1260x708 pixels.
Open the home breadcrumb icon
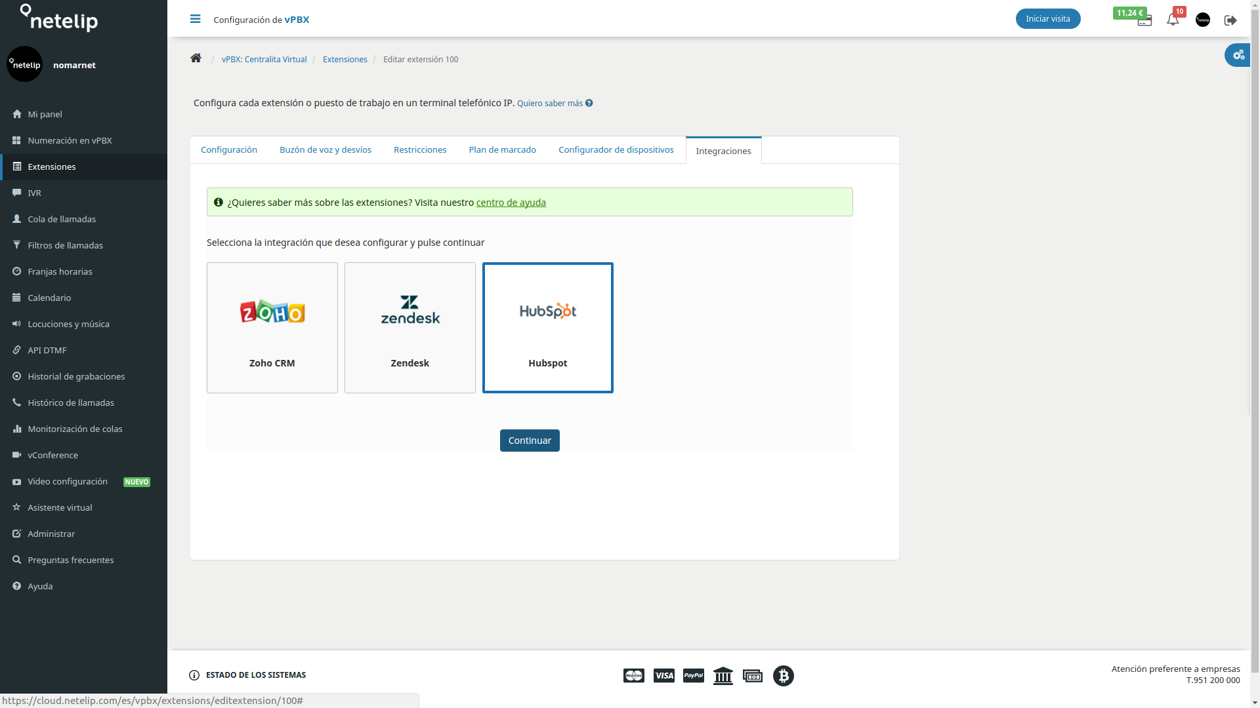click(196, 58)
